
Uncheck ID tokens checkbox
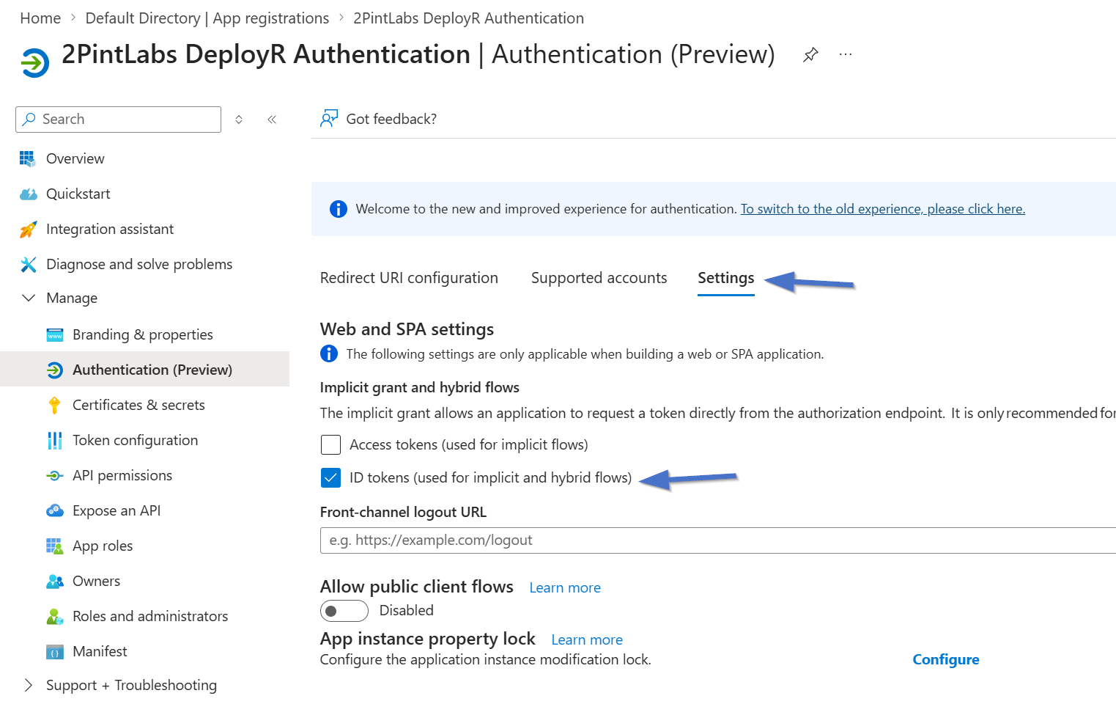pyautogui.click(x=331, y=478)
